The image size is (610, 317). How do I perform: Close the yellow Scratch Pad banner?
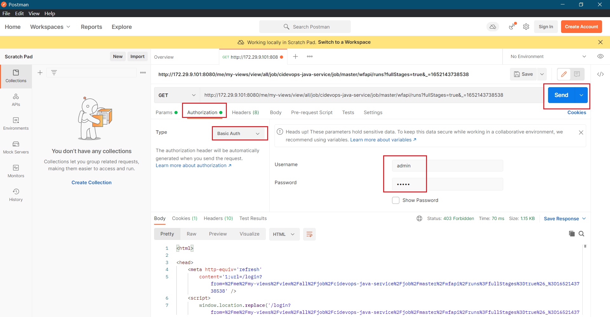pyautogui.click(x=600, y=42)
